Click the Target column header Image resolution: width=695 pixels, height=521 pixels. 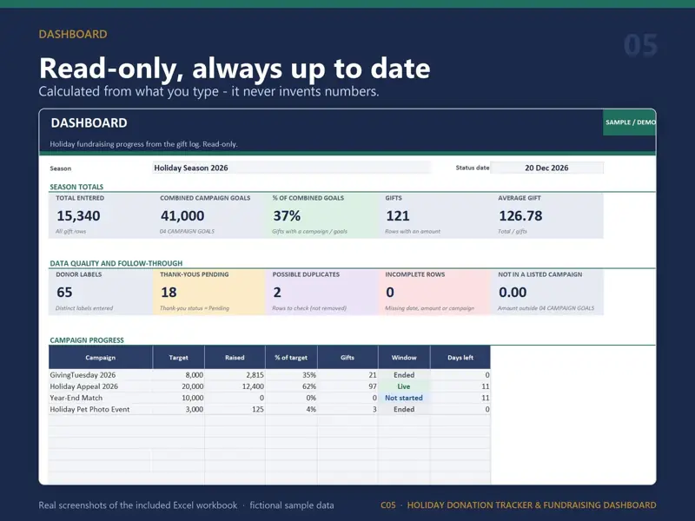click(179, 358)
